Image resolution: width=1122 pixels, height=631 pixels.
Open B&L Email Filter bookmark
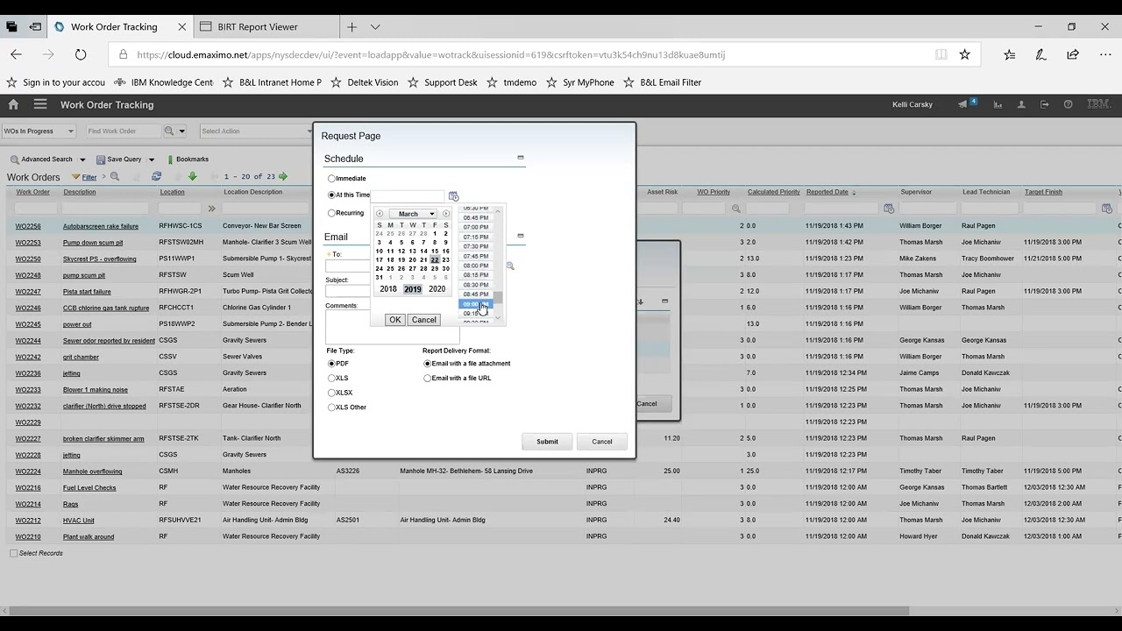pos(662,82)
